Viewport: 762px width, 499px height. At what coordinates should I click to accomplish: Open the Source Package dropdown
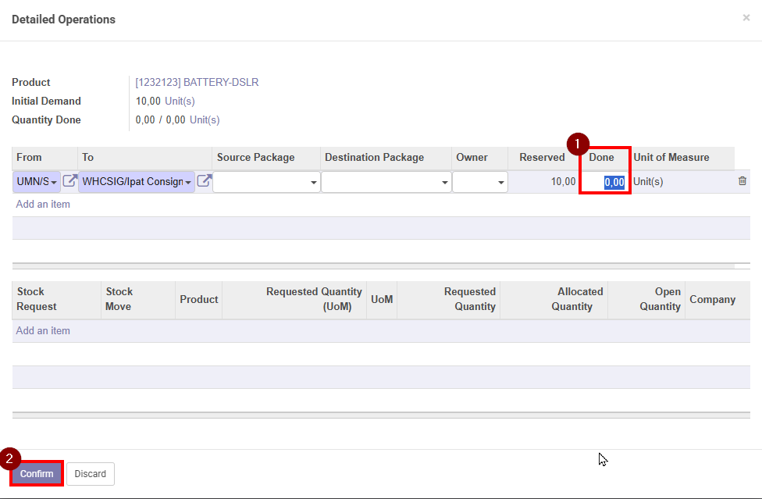[x=266, y=182]
